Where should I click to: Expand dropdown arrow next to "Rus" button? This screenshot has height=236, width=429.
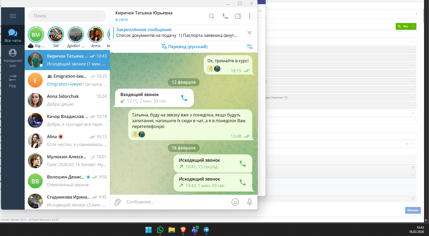pyautogui.click(x=413, y=26)
